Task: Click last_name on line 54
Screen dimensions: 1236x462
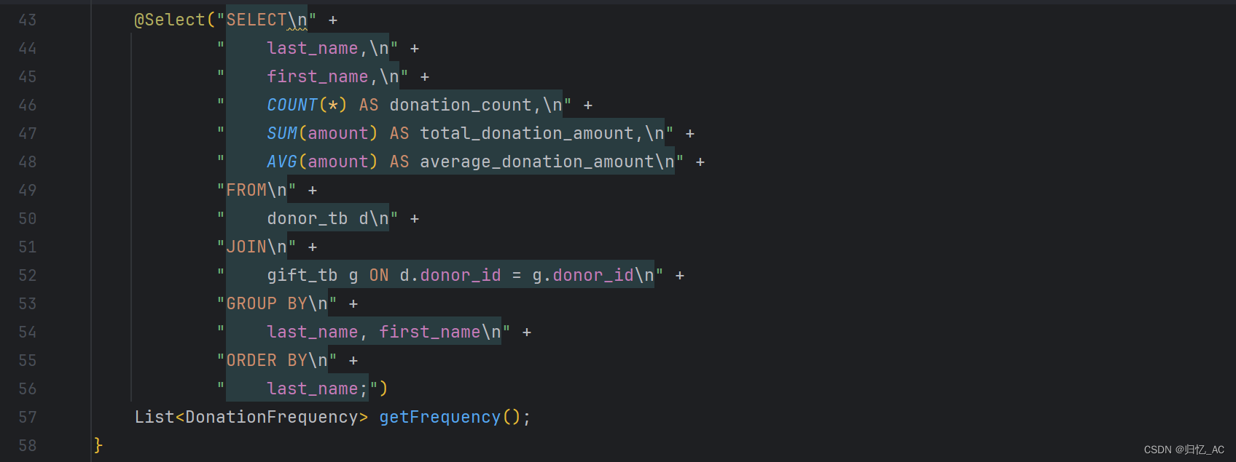Action: coord(313,332)
